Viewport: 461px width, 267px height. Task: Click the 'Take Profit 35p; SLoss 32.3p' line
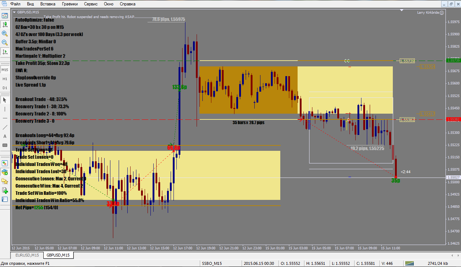point(43,63)
